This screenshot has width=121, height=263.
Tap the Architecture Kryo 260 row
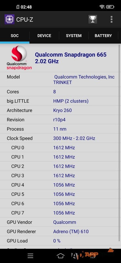coord(59,110)
